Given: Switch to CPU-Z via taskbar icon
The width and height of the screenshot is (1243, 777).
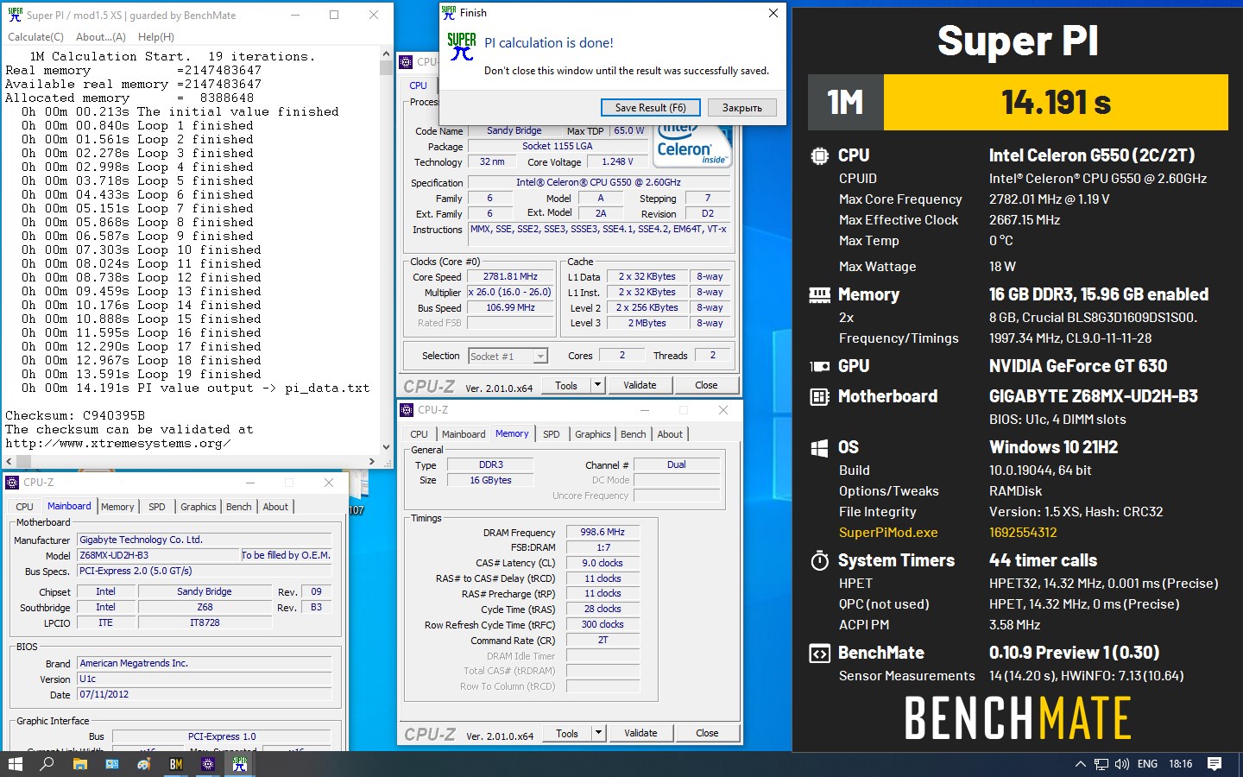Looking at the screenshot, I should click(x=208, y=764).
